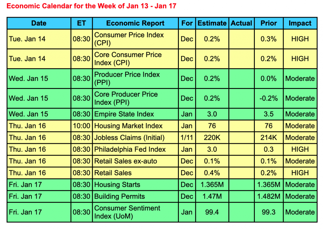
Task: Select the 220K estimate cell
Action: pyautogui.click(x=212, y=138)
